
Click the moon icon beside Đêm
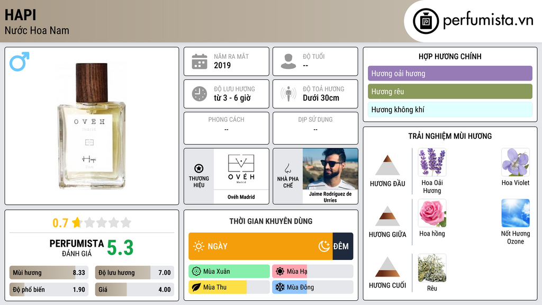(324, 246)
